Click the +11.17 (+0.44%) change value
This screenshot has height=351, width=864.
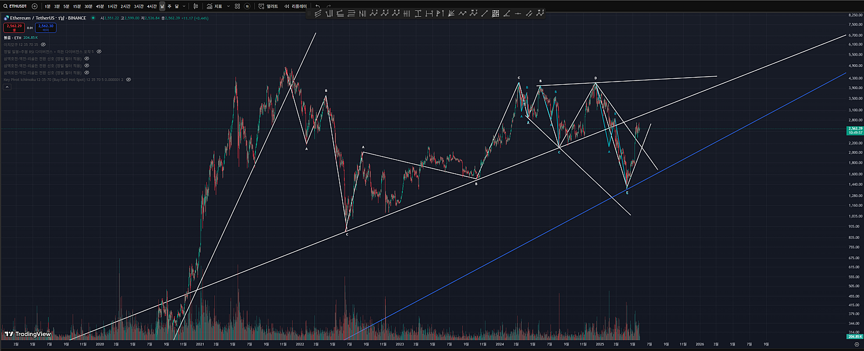tap(195, 18)
